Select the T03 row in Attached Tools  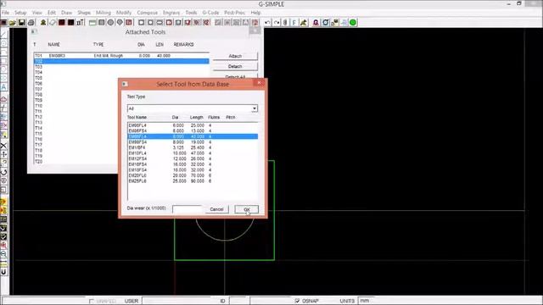tap(121, 67)
